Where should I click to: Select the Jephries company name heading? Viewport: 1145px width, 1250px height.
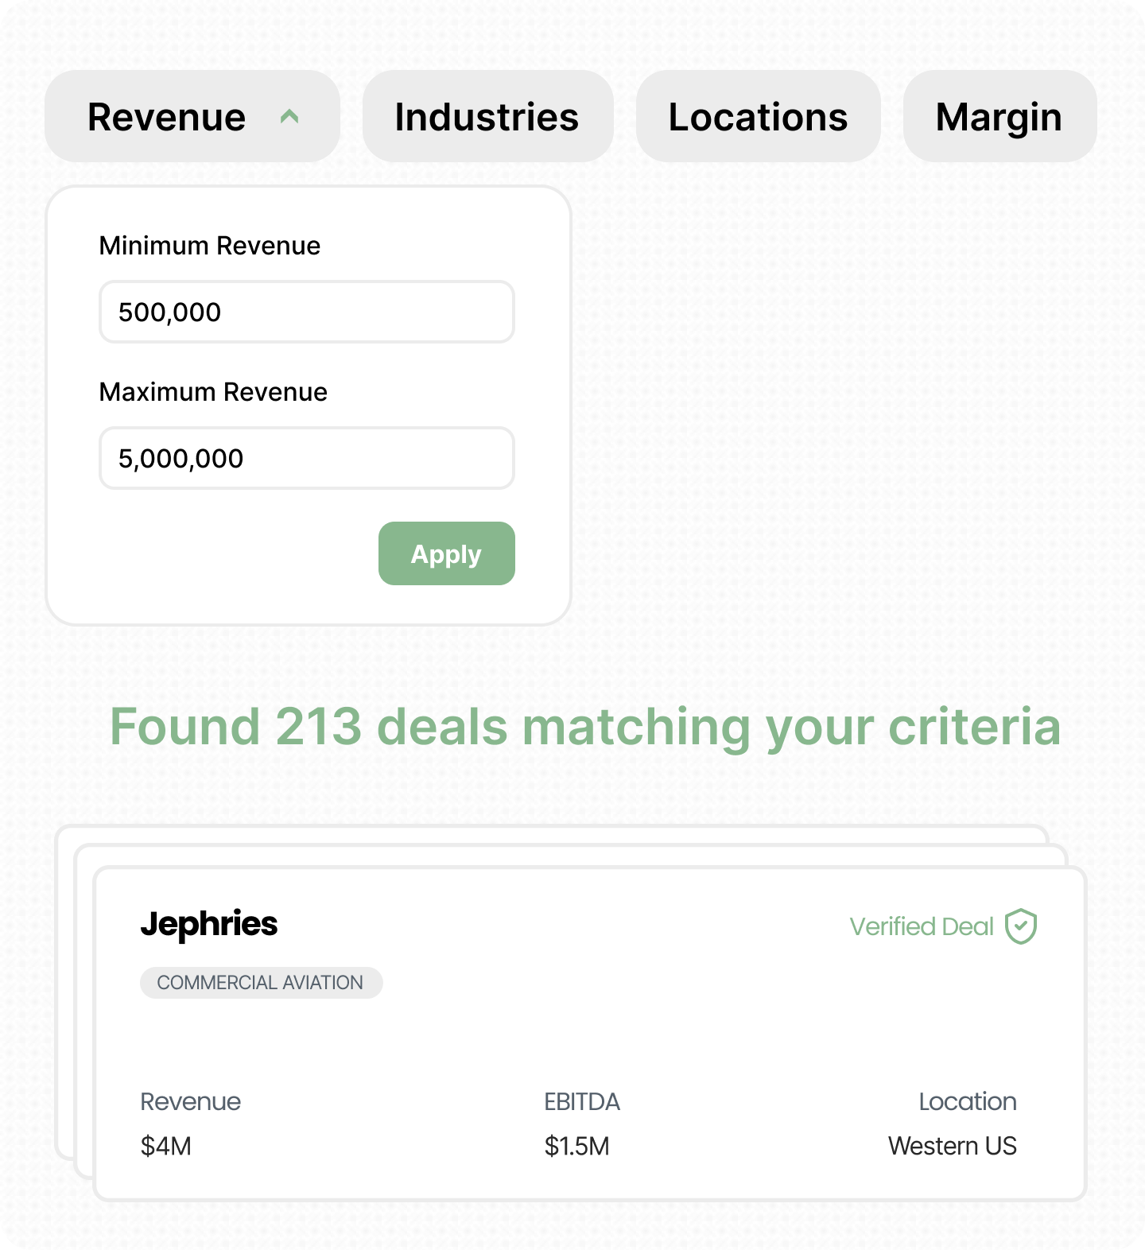tap(210, 924)
